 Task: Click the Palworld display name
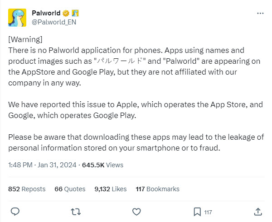(x=46, y=13)
